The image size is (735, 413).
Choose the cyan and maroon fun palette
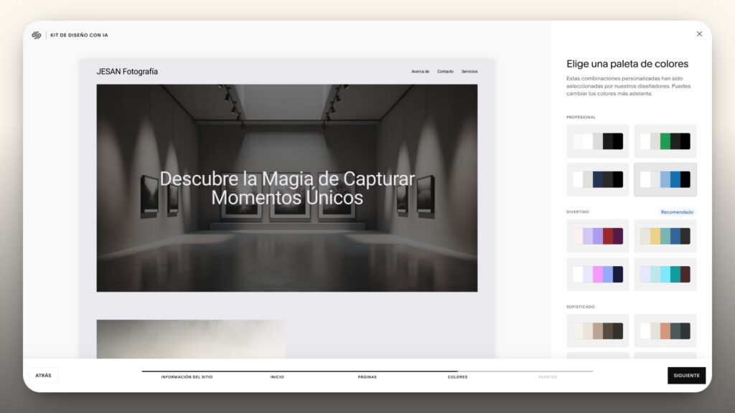pos(665,274)
